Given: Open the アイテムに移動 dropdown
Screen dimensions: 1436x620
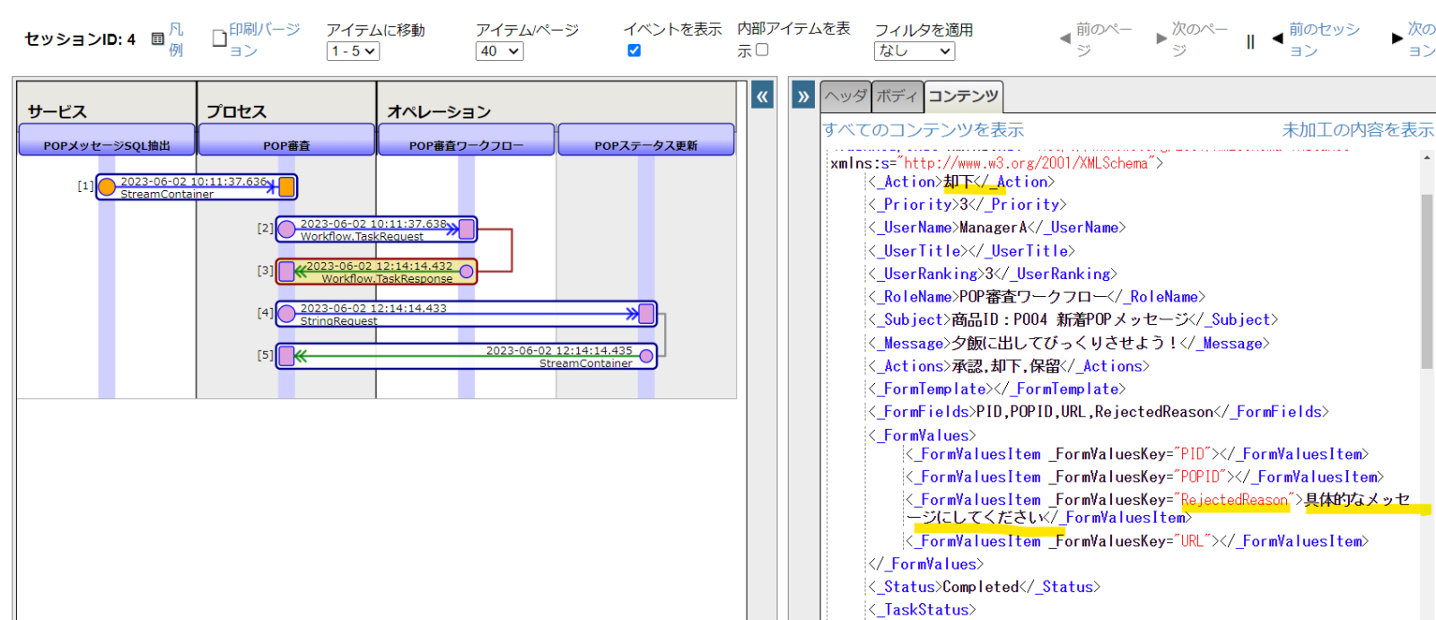Looking at the screenshot, I should click(353, 51).
